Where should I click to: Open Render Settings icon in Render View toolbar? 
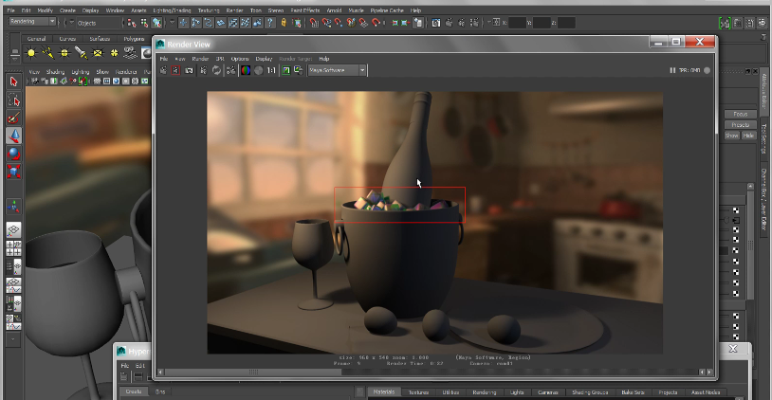click(x=230, y=70)
